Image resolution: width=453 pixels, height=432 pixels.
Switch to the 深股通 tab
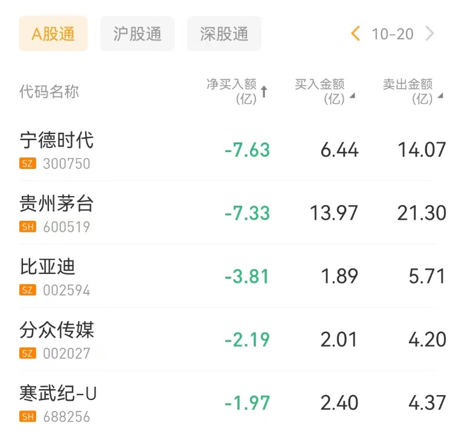pyautogui.click(x=224, y=34)
